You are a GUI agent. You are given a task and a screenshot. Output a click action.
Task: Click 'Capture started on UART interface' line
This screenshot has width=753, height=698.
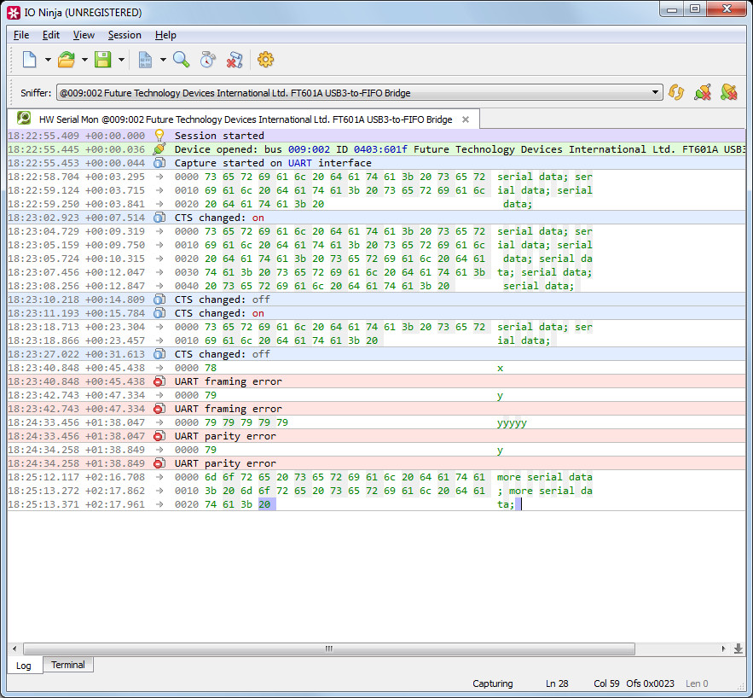point(273,163)
